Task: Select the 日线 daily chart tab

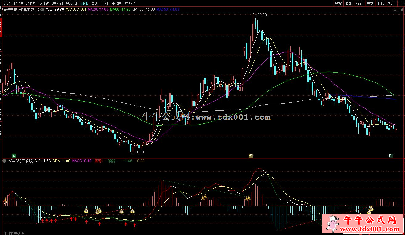Action: 84,3
